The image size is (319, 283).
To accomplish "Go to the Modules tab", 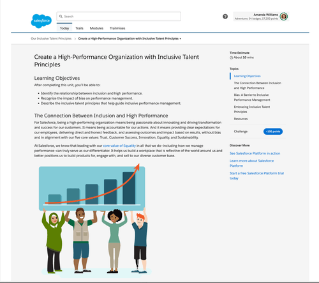I will tap(96, 28).
